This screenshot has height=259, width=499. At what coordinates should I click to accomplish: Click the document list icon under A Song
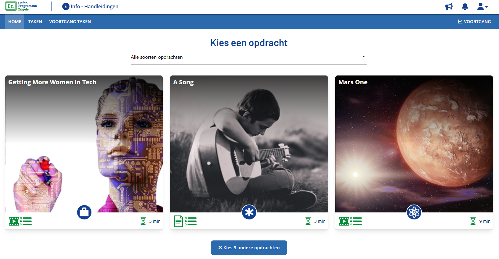point(185,221)
